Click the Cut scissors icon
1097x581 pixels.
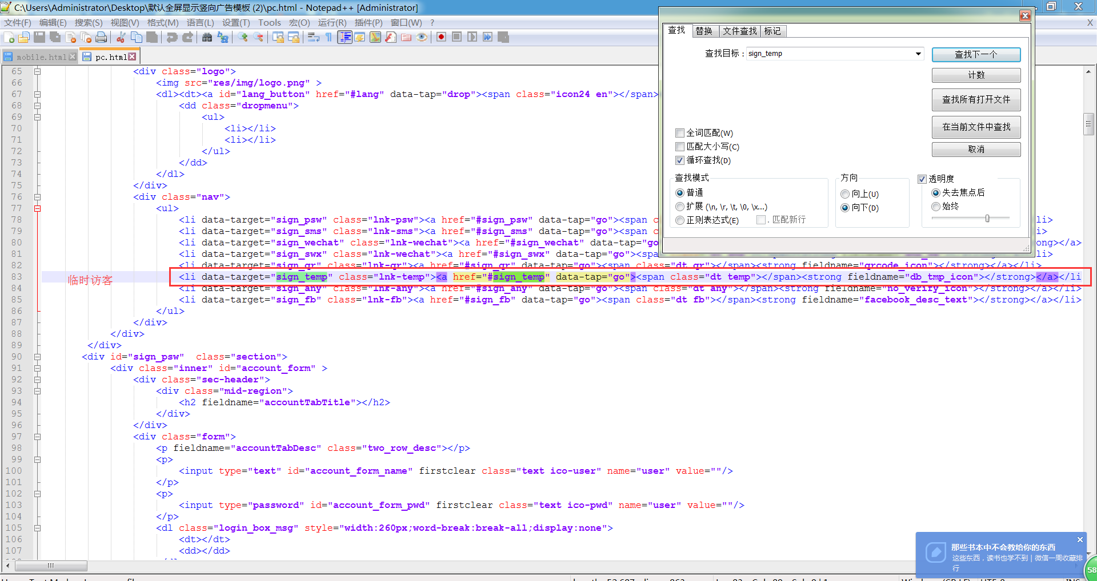pyautogui.click(x=121, y=37)
